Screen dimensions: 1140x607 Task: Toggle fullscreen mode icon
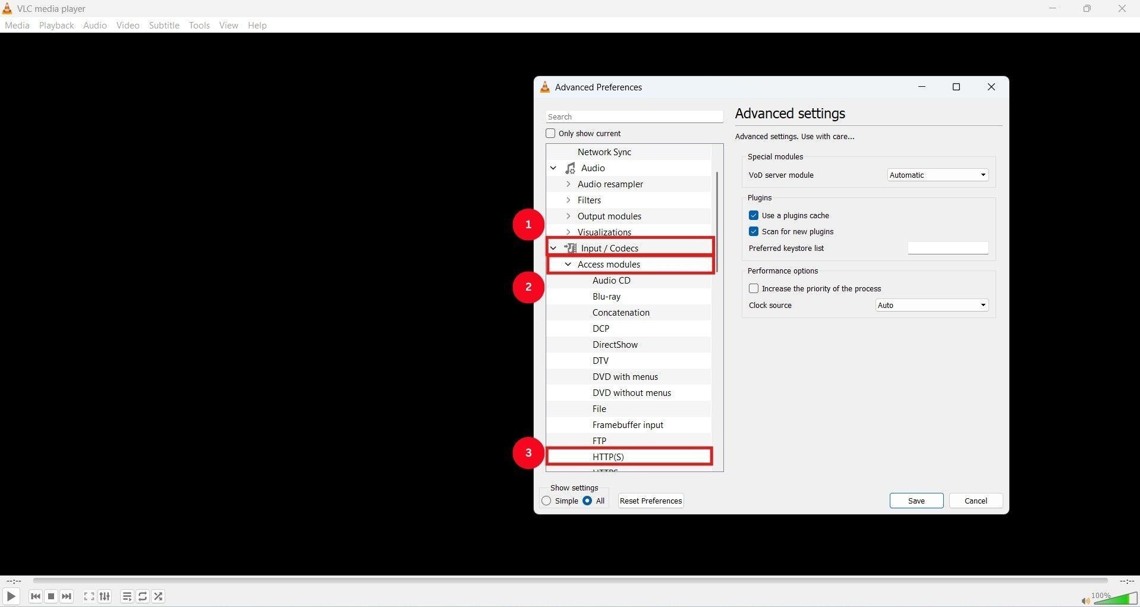click(x=88, y=596)
